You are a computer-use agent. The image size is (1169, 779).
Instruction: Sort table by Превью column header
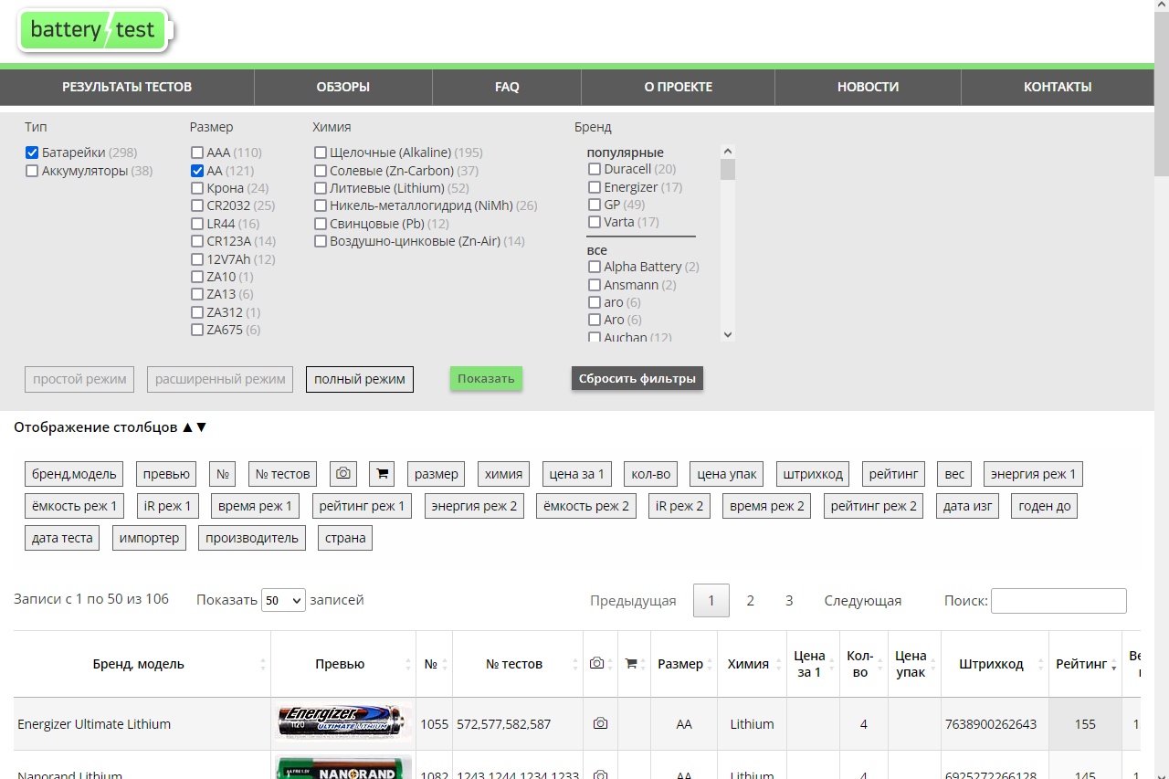(343, 664)
